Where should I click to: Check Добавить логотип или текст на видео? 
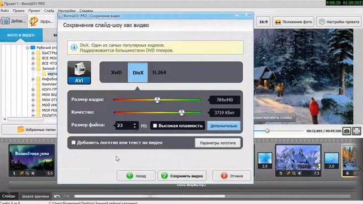[x=73, y=142]
